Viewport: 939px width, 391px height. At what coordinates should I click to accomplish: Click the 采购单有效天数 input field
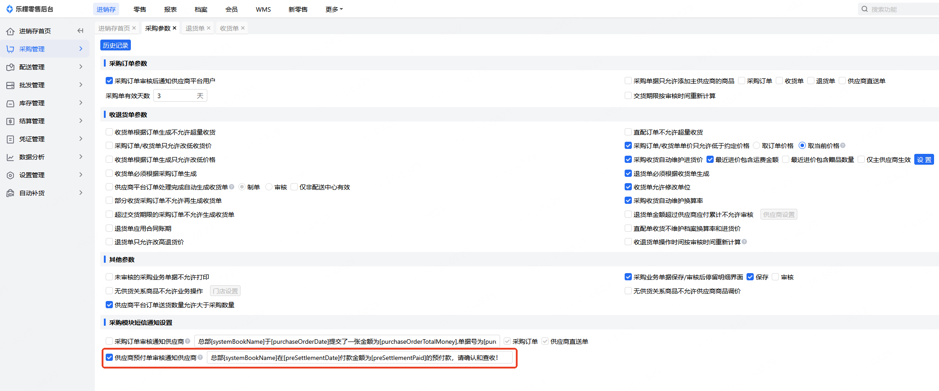[180, 95]
